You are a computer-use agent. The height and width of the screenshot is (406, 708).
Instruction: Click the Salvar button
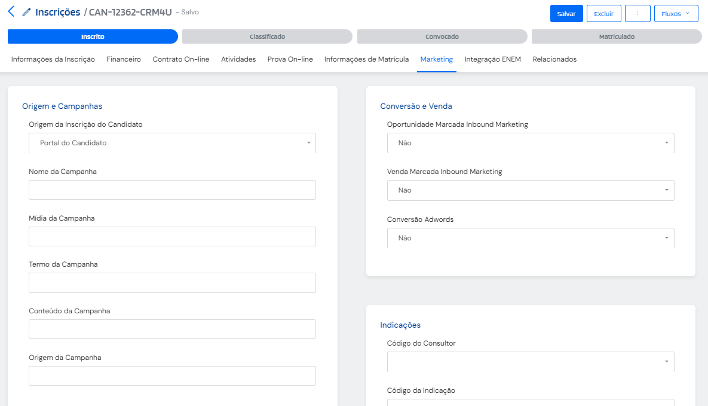[x=566, y=14]
